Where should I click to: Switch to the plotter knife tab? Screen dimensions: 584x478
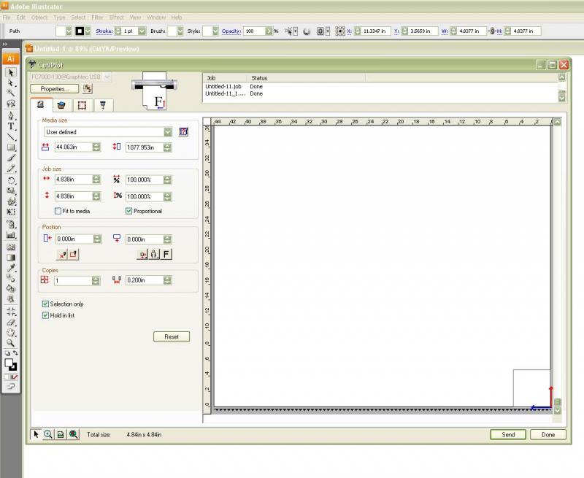[x=103, y=105]
